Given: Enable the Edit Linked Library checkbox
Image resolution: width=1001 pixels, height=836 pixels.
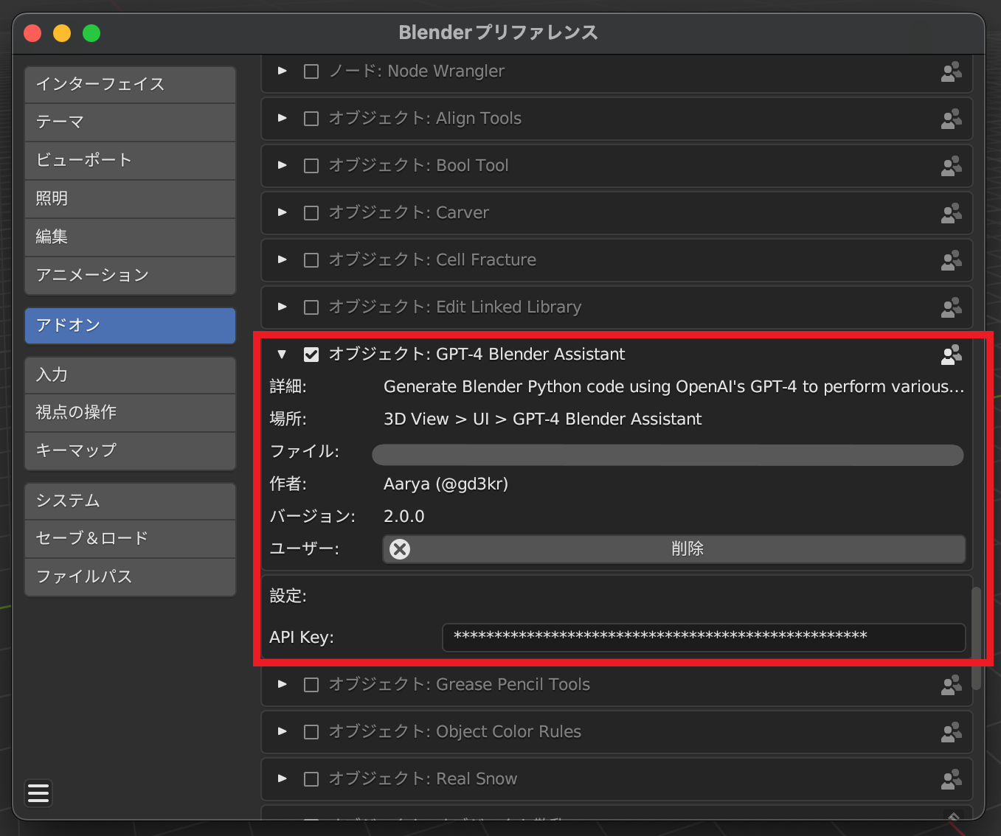Looking at the screenshot, I should [x=311, y=307].
